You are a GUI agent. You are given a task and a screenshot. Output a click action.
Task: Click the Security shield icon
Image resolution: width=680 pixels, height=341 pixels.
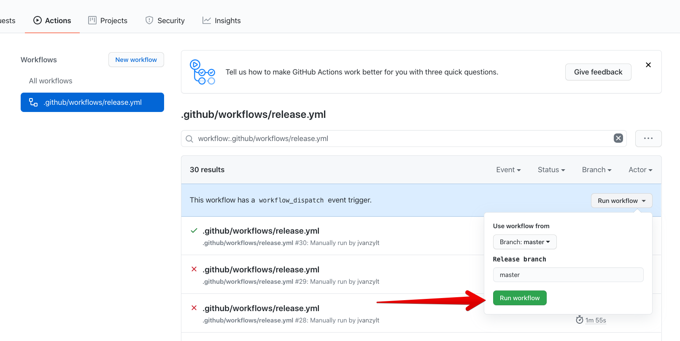pos(149,20)
